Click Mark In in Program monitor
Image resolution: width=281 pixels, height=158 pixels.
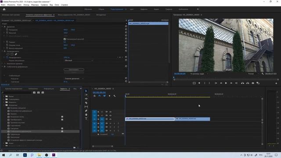pos(205,83)
